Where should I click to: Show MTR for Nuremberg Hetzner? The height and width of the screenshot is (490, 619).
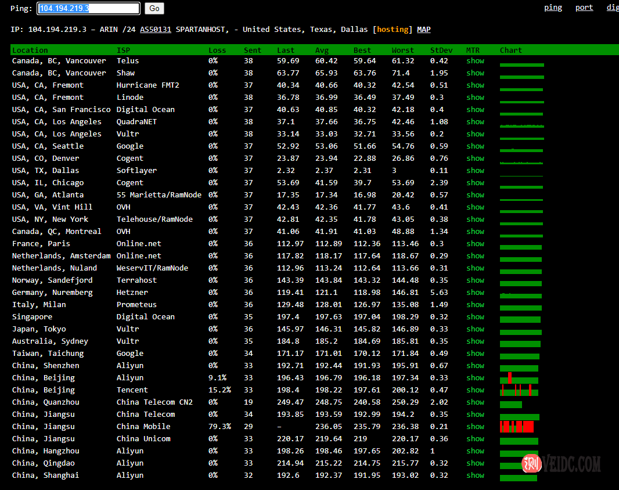pos(475,293)
